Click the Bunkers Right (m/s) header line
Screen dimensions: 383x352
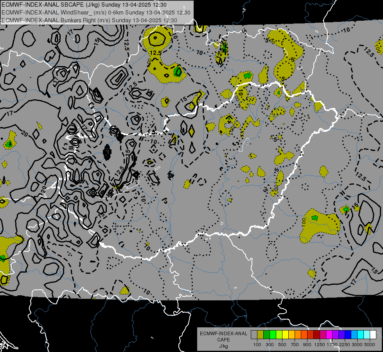(90, 20)
